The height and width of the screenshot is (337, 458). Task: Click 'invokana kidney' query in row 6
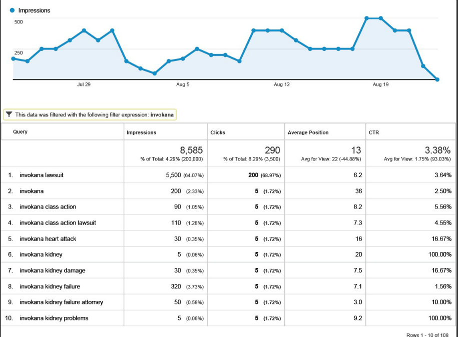(41, 254)
